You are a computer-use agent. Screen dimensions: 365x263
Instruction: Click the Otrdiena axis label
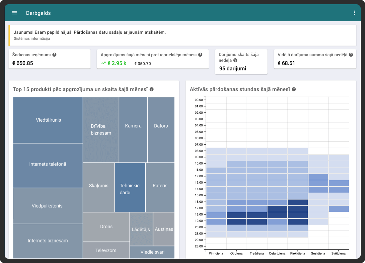click(237, 253)
